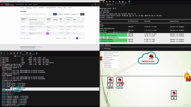
Task: Open Settings icon in top-right MobaXterm toolbar
Action: pyautogui.click(x=126, y=2)
